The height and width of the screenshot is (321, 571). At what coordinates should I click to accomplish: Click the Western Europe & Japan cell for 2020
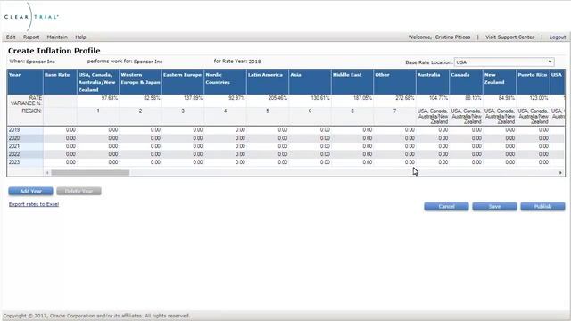pyautogui.click(x=141, y=138)
